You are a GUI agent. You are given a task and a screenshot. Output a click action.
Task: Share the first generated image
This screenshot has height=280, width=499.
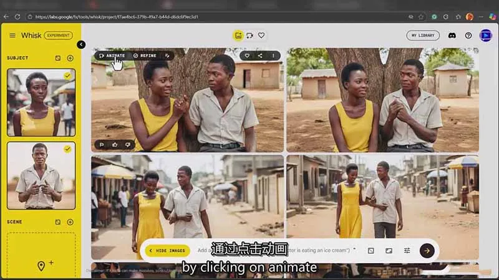click(260, 55)
